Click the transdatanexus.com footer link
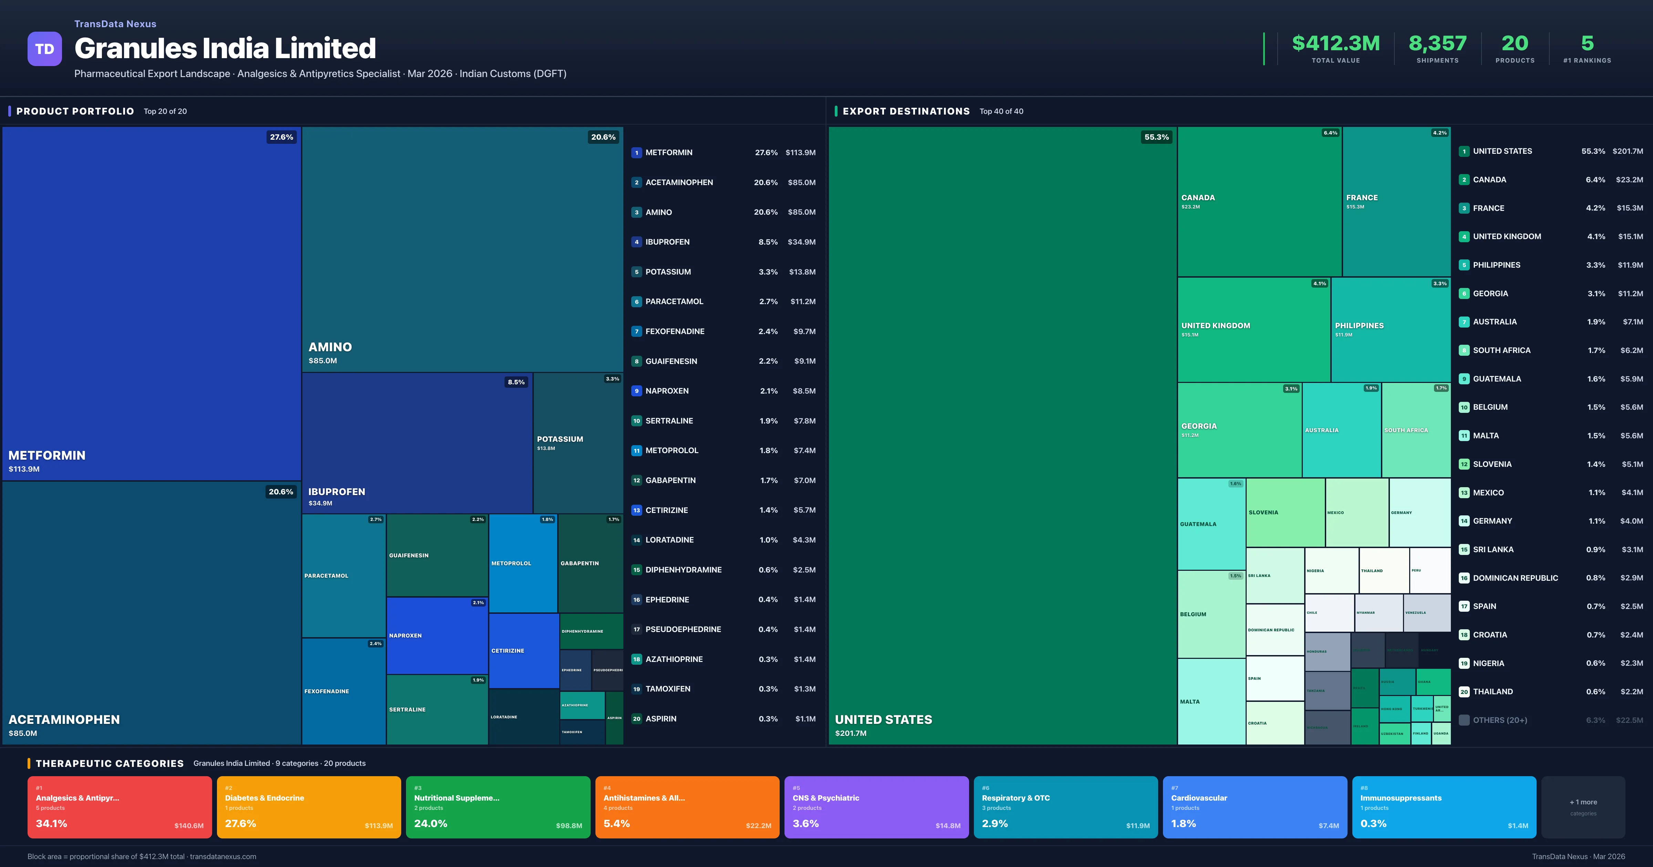Image resolution: width=1653 pixels, height=867 pixels. click(223, 856)
